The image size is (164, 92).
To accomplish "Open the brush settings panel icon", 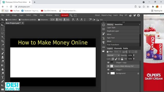I will click(104, 34).
